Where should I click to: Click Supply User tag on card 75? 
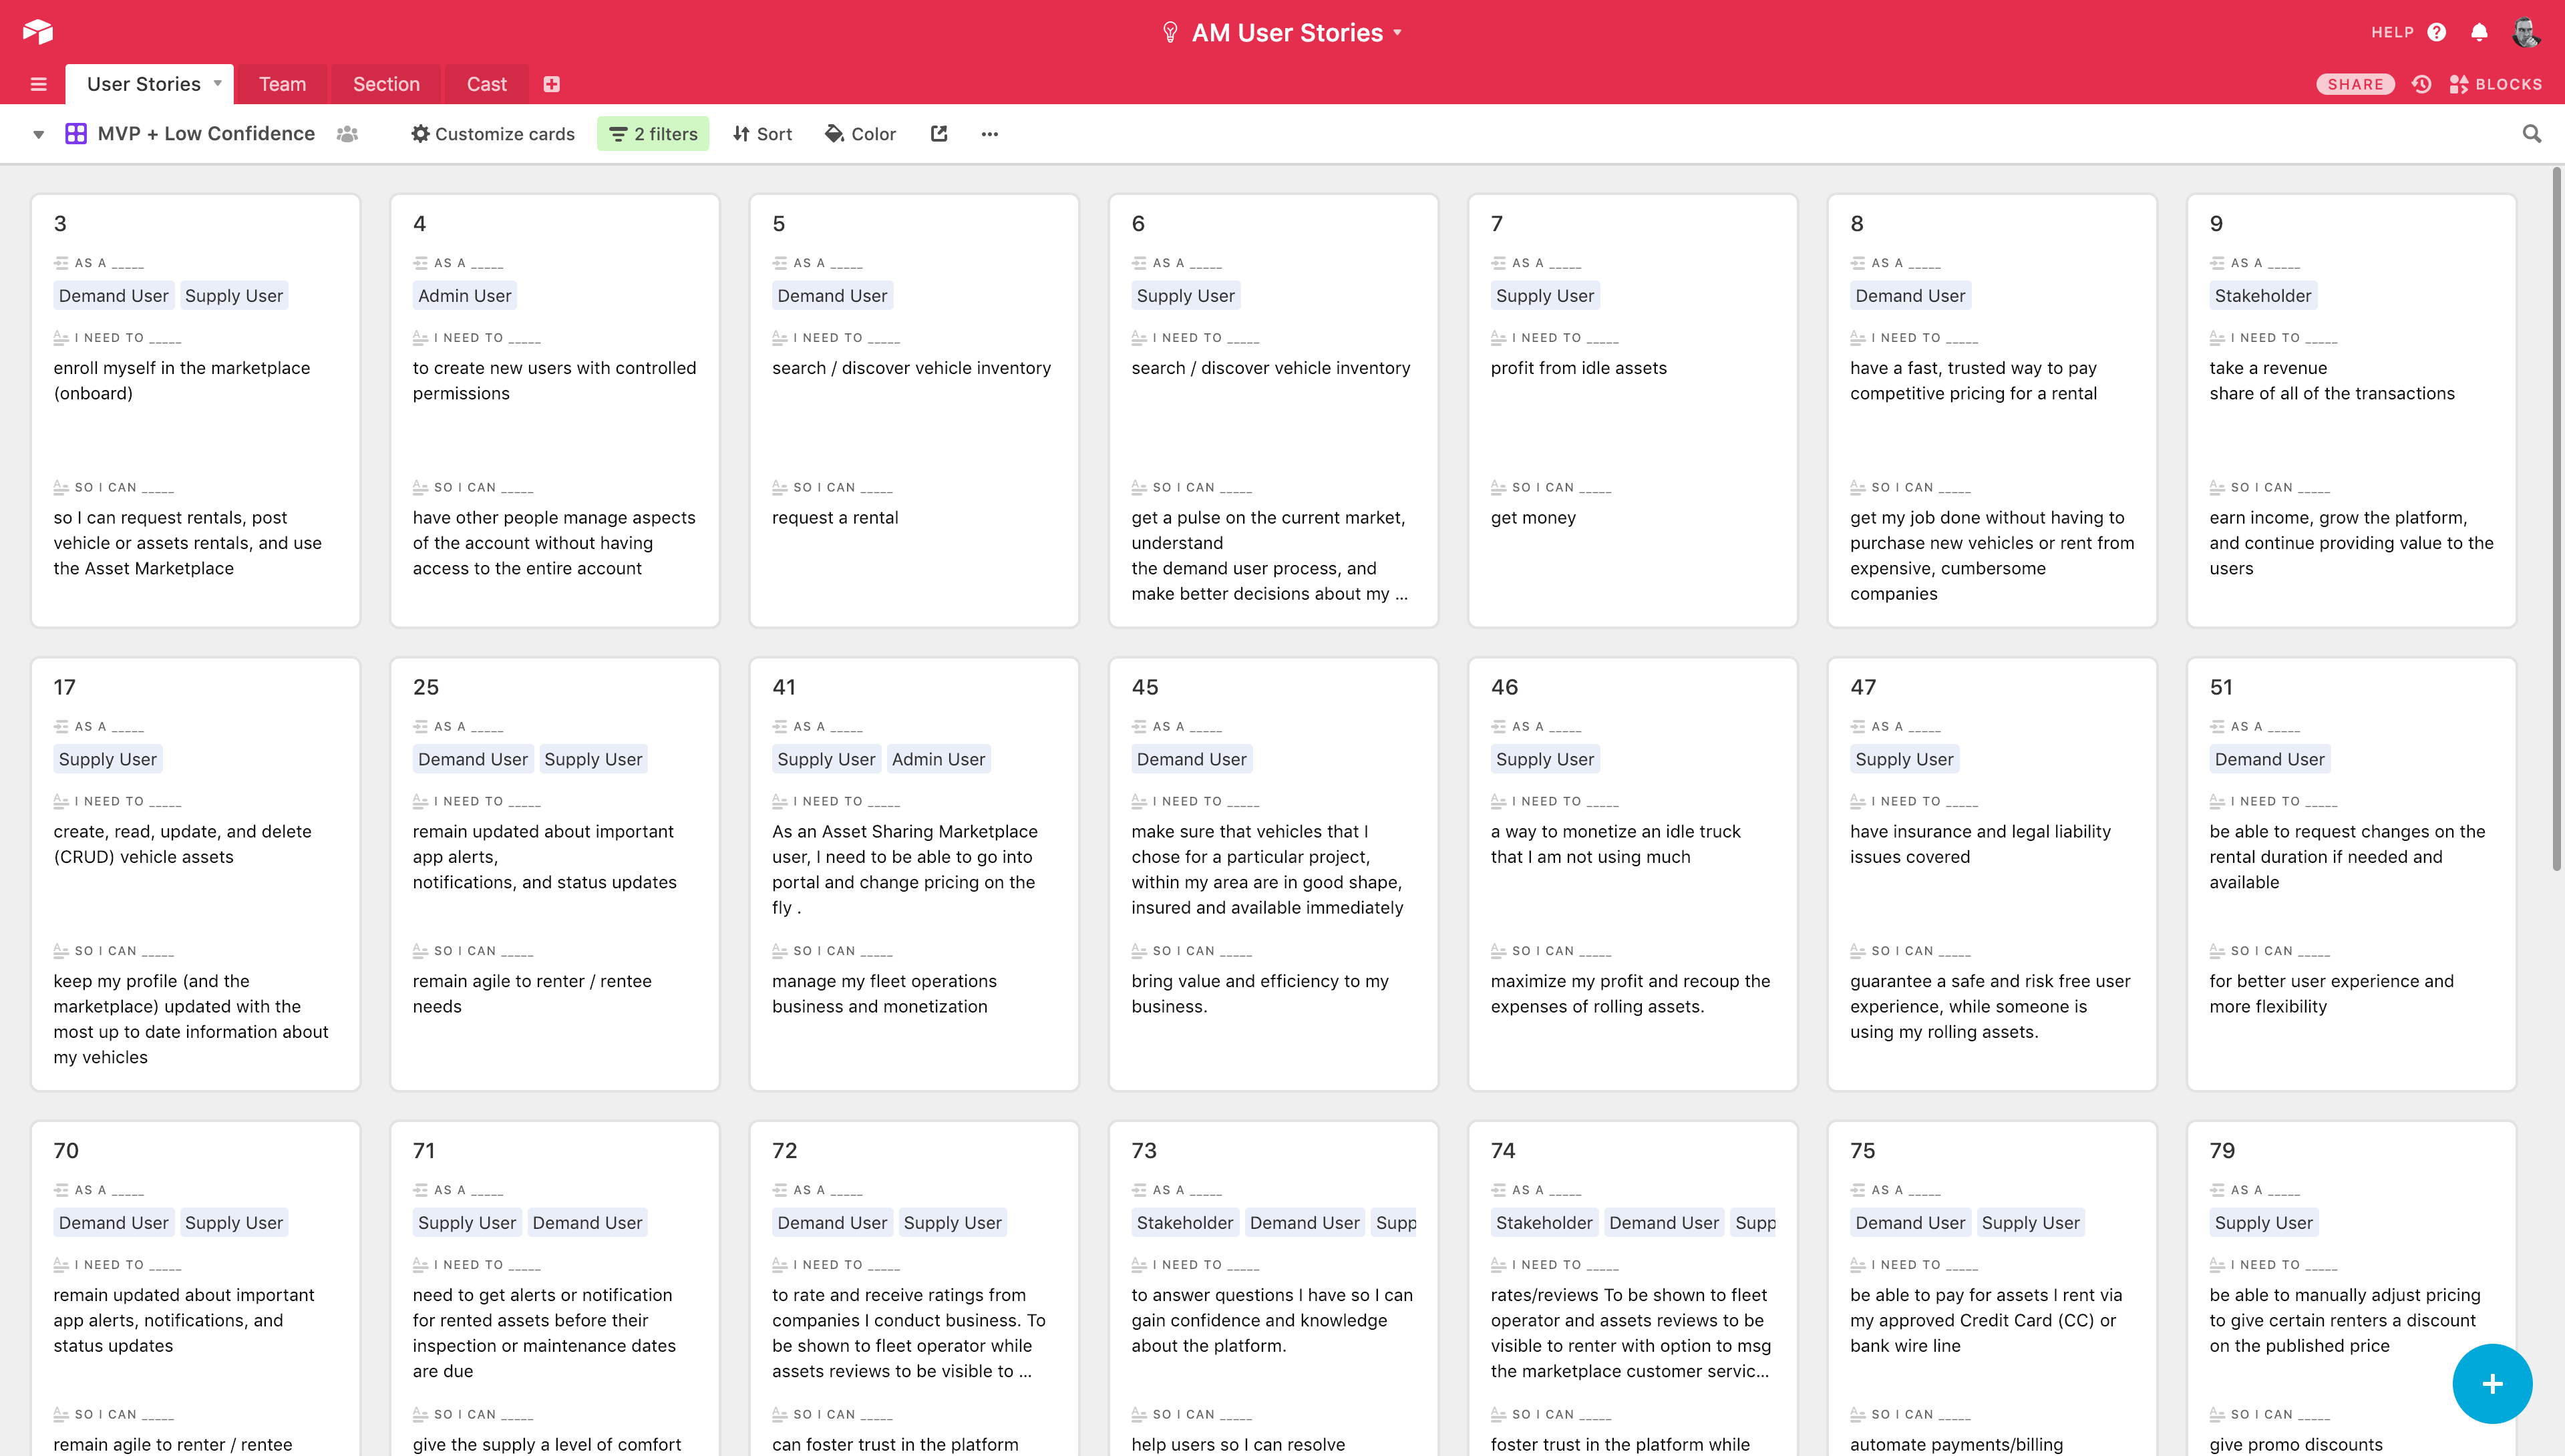coord(2030,1222)
